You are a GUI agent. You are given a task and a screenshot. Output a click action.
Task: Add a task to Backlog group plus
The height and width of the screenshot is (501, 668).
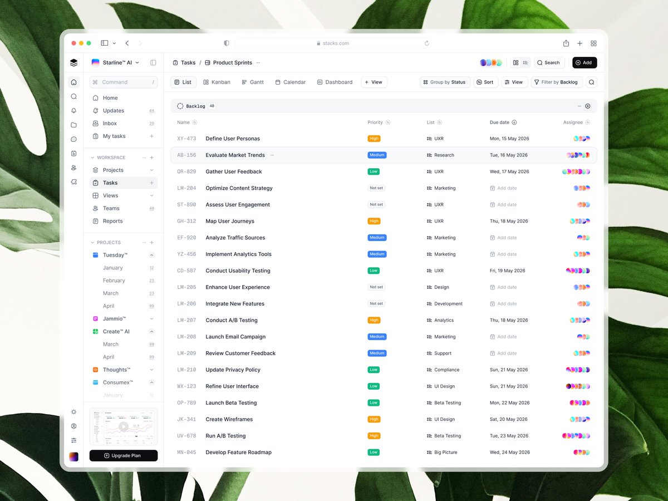click(x=588, y=106)
